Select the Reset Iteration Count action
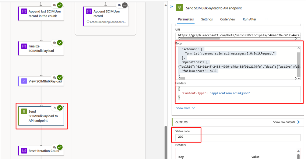 [41, 151]
